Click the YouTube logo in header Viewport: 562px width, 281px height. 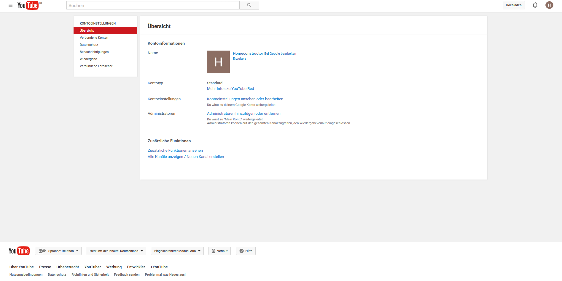[x=28, y=5]
